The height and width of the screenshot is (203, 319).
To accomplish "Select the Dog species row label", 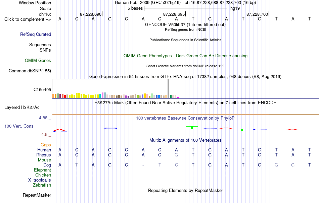I will (x=47, y=165).
